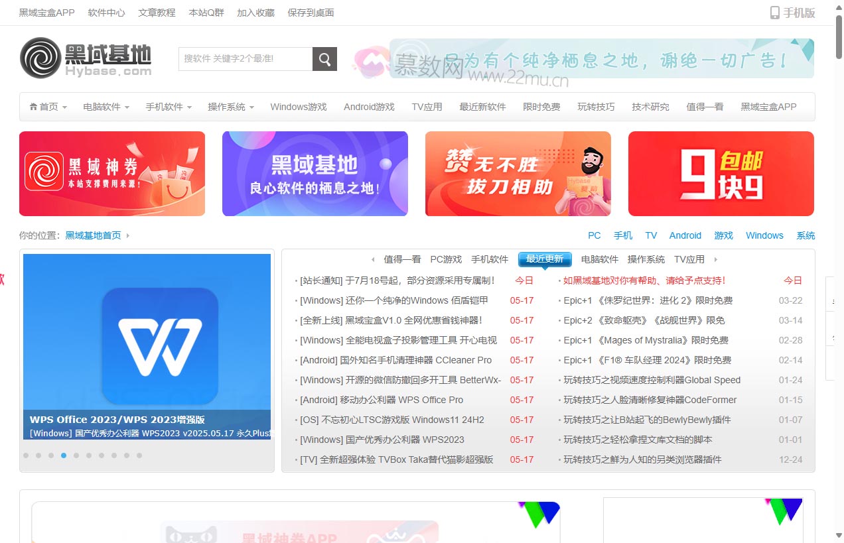Click the Hybase swirl logo
Screen dimensions: 844x543
41,58
